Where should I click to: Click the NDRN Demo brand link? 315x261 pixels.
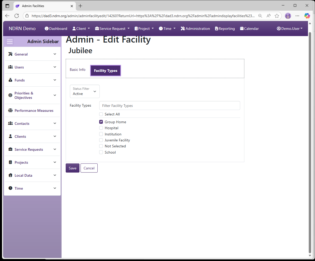coord(22,29)
